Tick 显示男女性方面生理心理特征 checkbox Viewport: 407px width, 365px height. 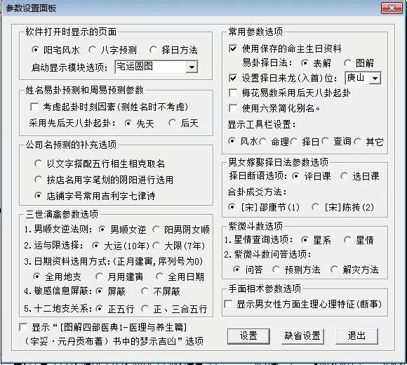[x=228, y=304]
